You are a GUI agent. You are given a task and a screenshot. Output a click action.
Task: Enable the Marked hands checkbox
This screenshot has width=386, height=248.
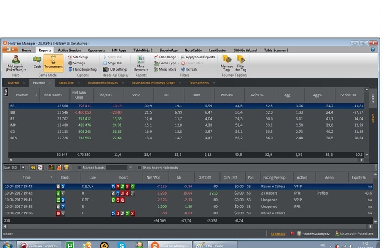pos(79,168)
